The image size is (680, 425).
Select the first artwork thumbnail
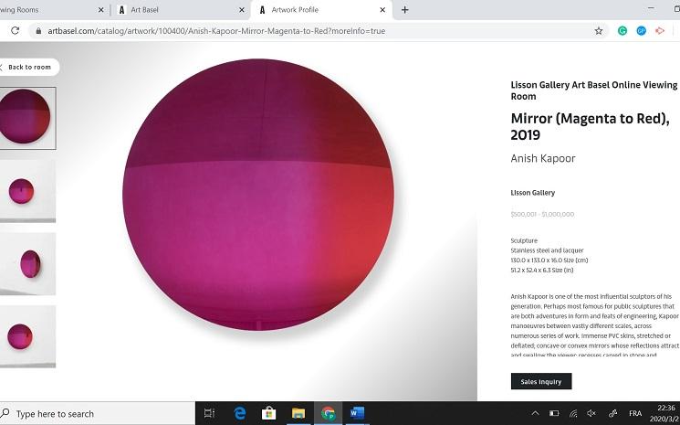(26, 118)
